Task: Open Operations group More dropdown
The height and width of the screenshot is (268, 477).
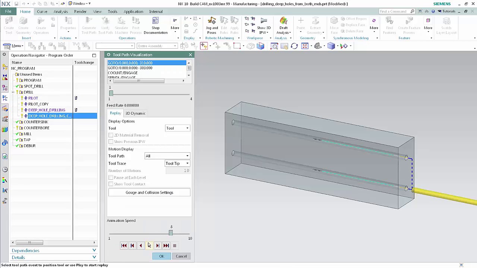Action: point(175,25)
